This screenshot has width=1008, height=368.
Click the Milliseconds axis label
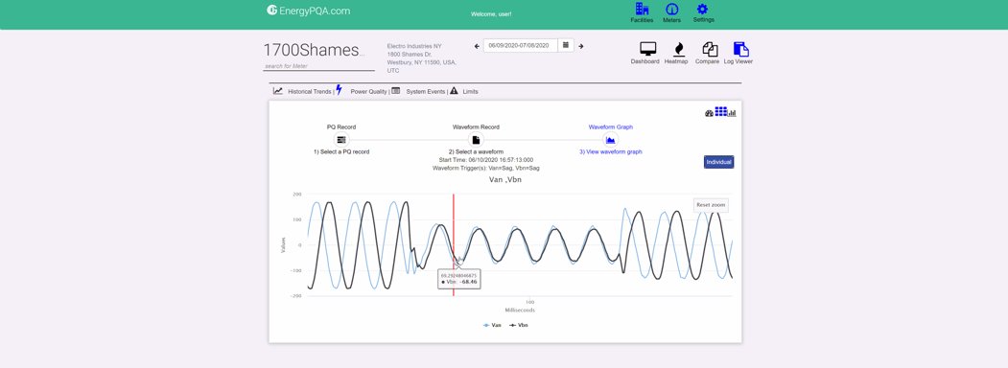520,310
